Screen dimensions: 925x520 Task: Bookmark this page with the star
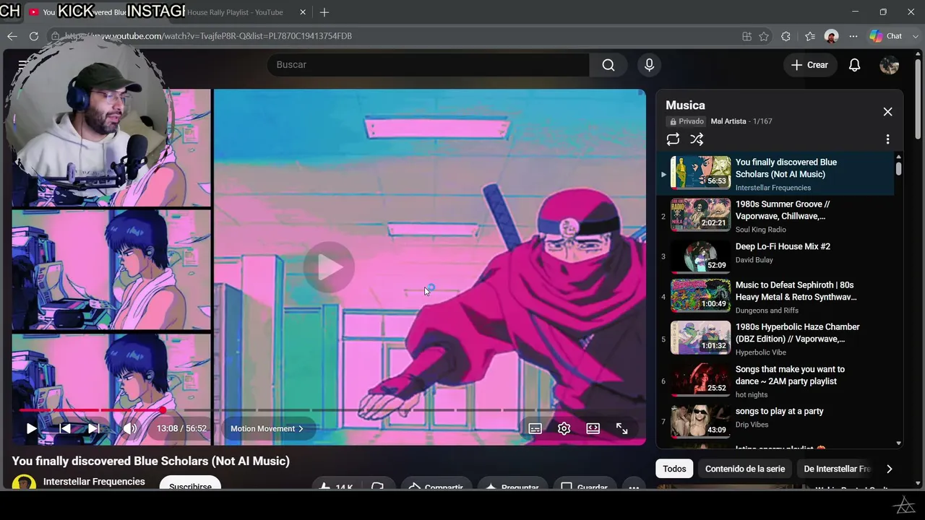(x=764, y=36)
